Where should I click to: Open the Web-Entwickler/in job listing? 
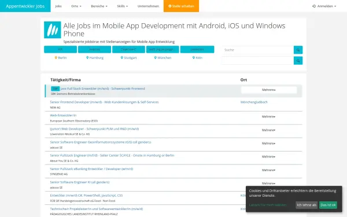tap(63, 115)
